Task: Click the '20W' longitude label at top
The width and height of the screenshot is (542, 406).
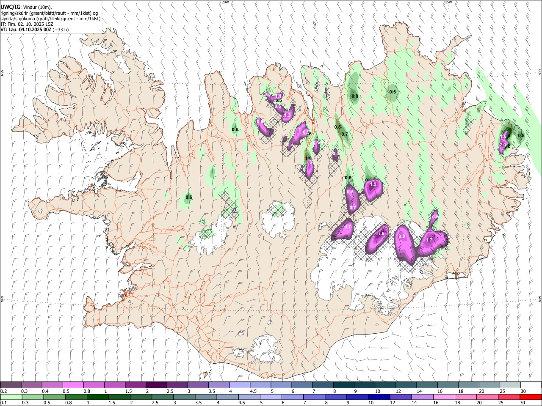Action: click(x=225, y=2)
